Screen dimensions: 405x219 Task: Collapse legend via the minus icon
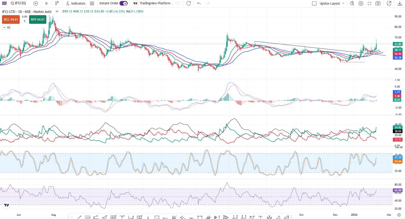[57, 11]
